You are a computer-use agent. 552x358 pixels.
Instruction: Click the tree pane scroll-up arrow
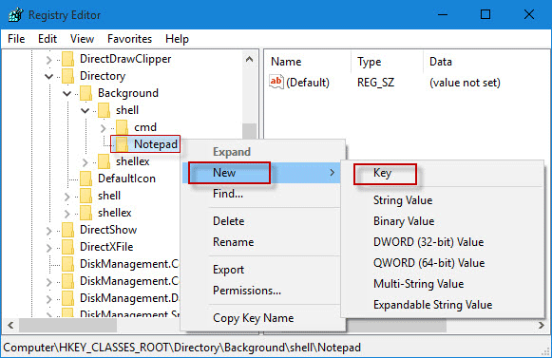[249, 59]
